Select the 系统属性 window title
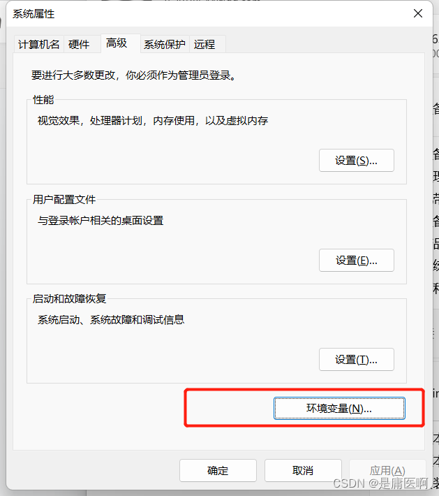The image size is (439, 496). 34,14
